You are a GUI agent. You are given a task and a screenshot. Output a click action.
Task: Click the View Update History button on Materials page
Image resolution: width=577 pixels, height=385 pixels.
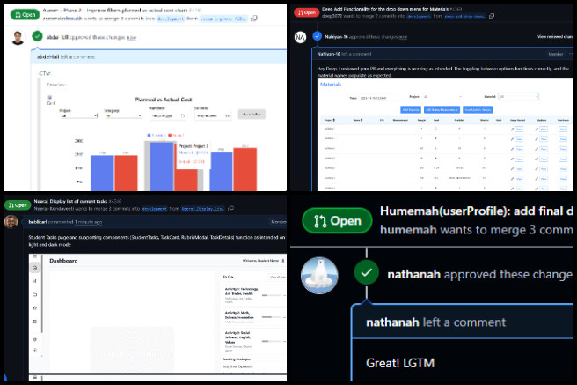tap(478, 110)
